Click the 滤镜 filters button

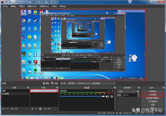[55, 83]
